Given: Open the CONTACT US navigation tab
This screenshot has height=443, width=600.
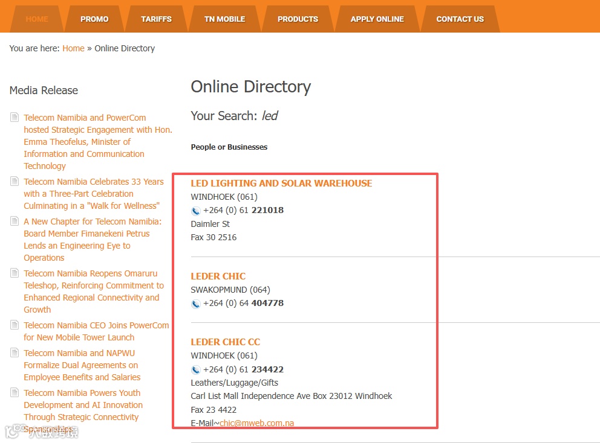Looking at the screenshot, I should pyautogui.click(x=460, y=19).
